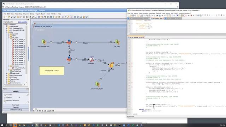Open Encoding menu in Notepad++
This screenshot has height=127, width=226.
[x=145, y=13]
